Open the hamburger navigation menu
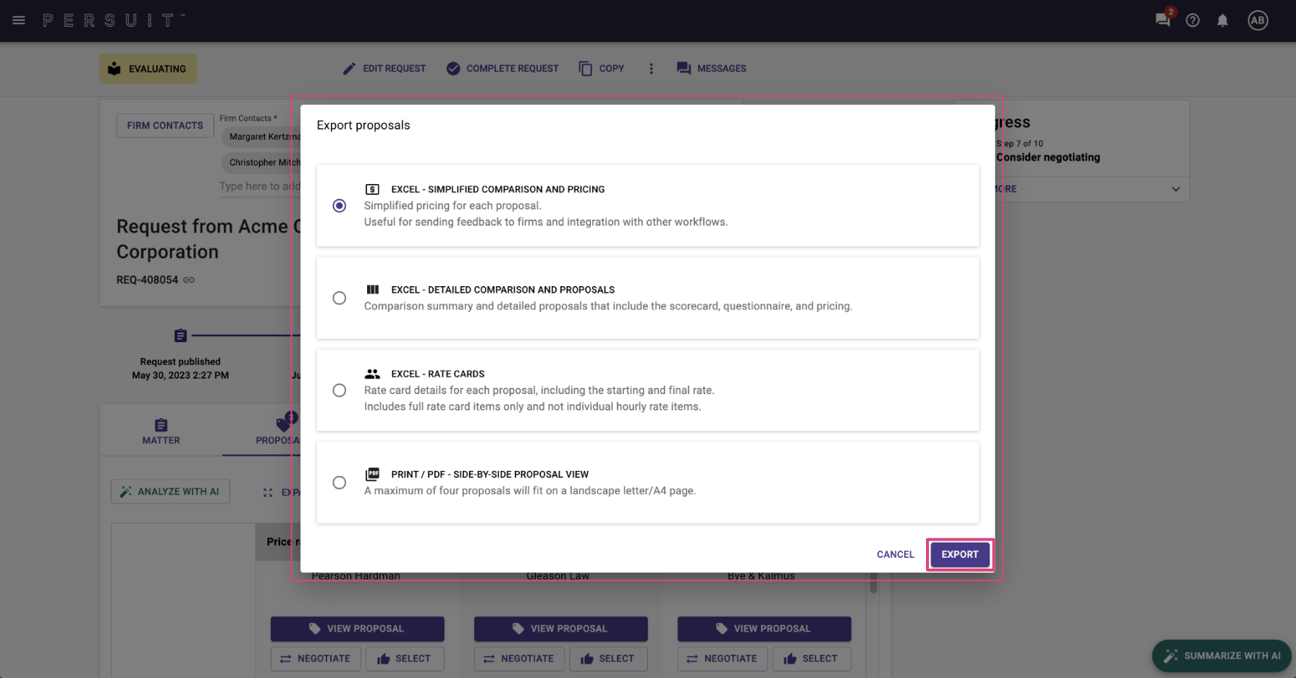1296x678 pixels. coord(19,20)
